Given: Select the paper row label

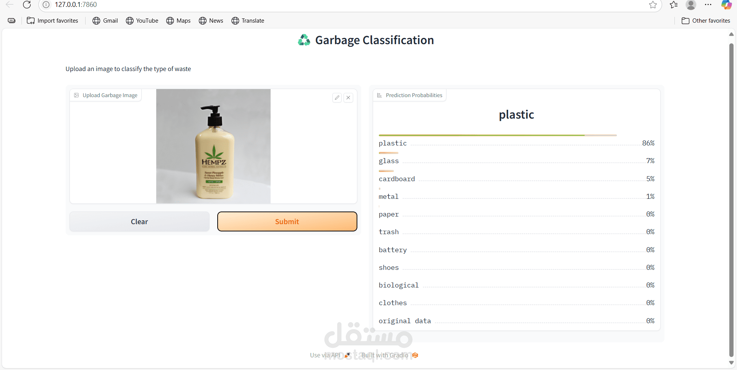Looking at the screenshot, I should pyautogui.click(x=389, y=214).
